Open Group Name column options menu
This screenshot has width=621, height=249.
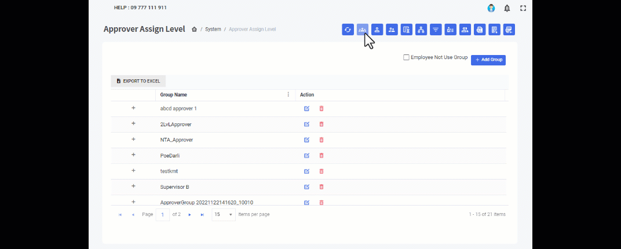pyautogui.click(x=288, y=94)
